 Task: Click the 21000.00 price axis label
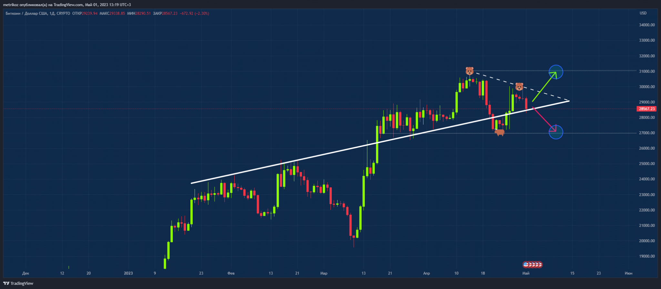pos(647,225)
